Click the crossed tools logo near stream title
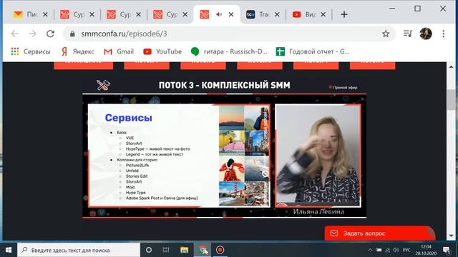458x257 pixels. tap(103, 85)
